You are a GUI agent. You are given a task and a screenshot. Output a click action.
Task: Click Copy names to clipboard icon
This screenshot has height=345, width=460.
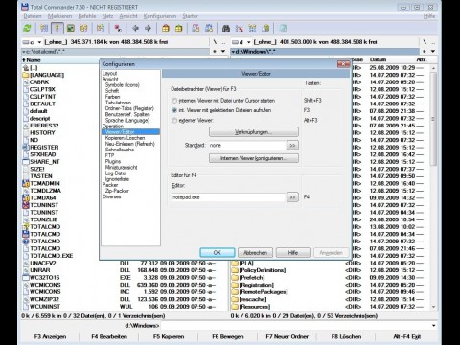[265, 29]
